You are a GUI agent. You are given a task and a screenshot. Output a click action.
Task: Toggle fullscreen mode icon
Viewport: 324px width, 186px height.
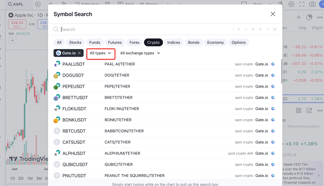(x=302, y=4)
